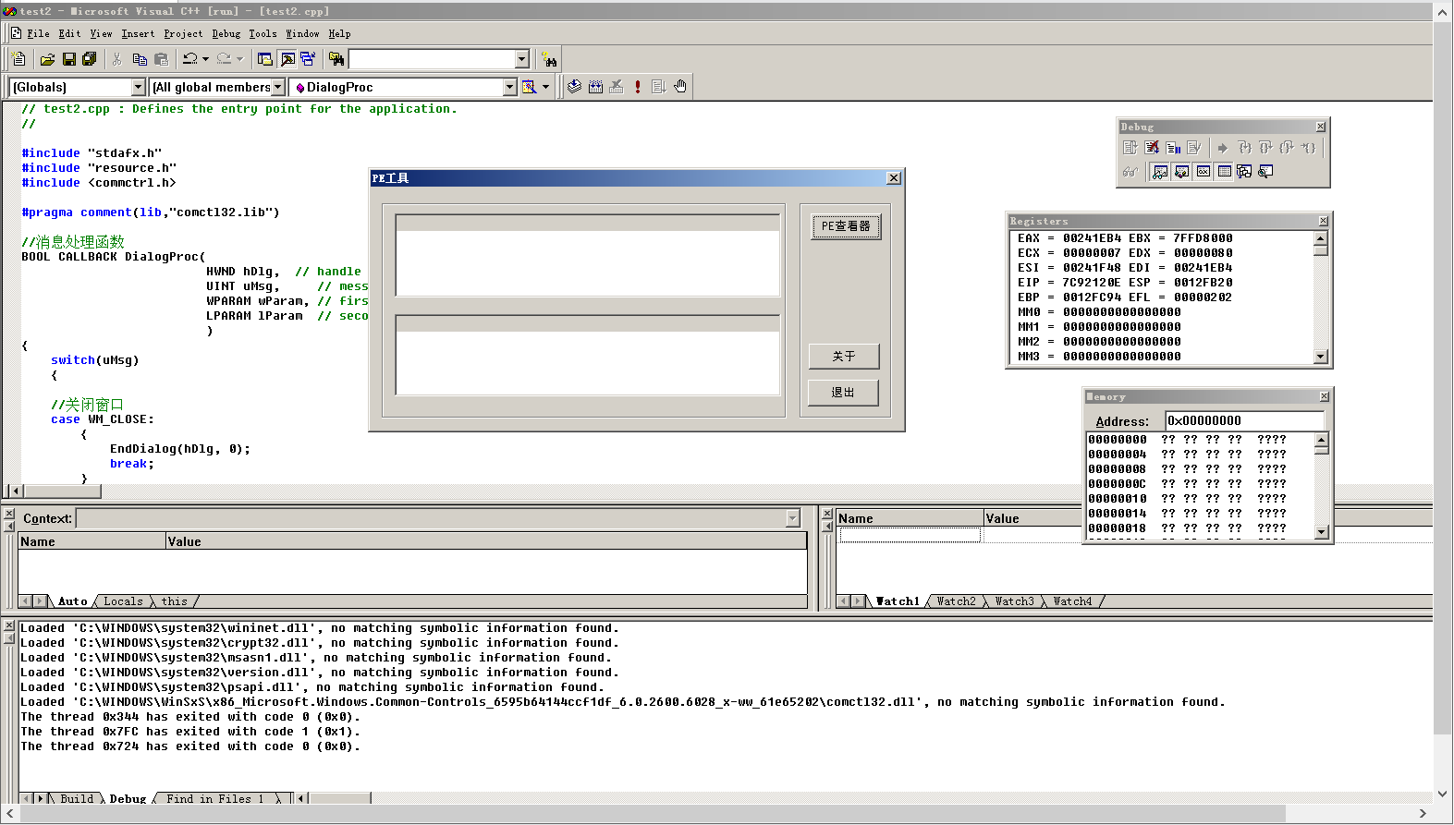Open the Debug menu
Image resolution: width=1454 pixels, height=825 pixels.
pos(226,34)
